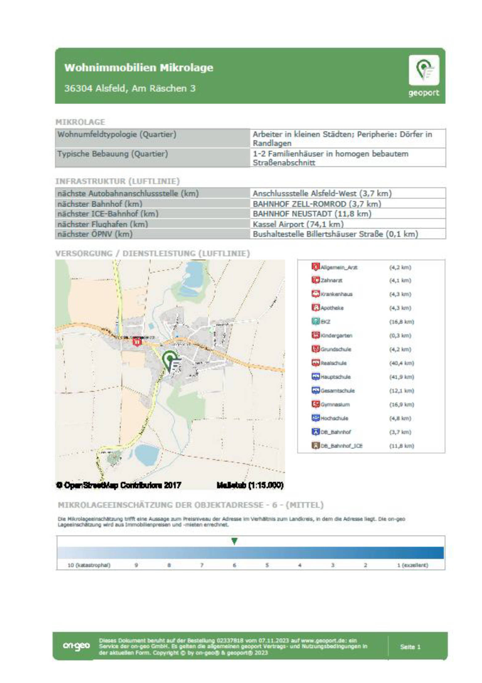
Task: Click the 'Seite 1' page number
Action: click(410, 647)
